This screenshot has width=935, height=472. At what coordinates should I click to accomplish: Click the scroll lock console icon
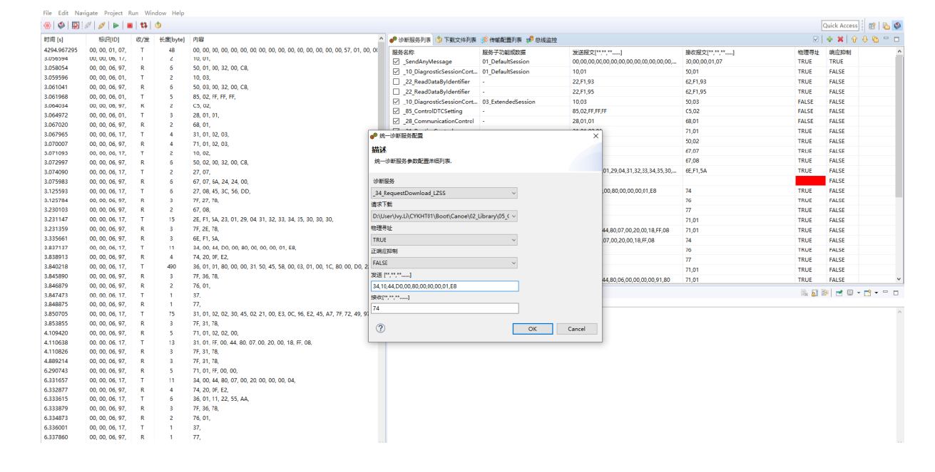coord(814,293)
